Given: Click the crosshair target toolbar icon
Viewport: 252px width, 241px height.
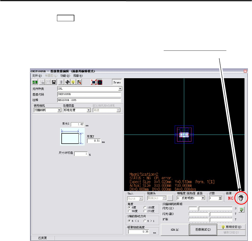Looking at the screenshot, I should 67,82.
